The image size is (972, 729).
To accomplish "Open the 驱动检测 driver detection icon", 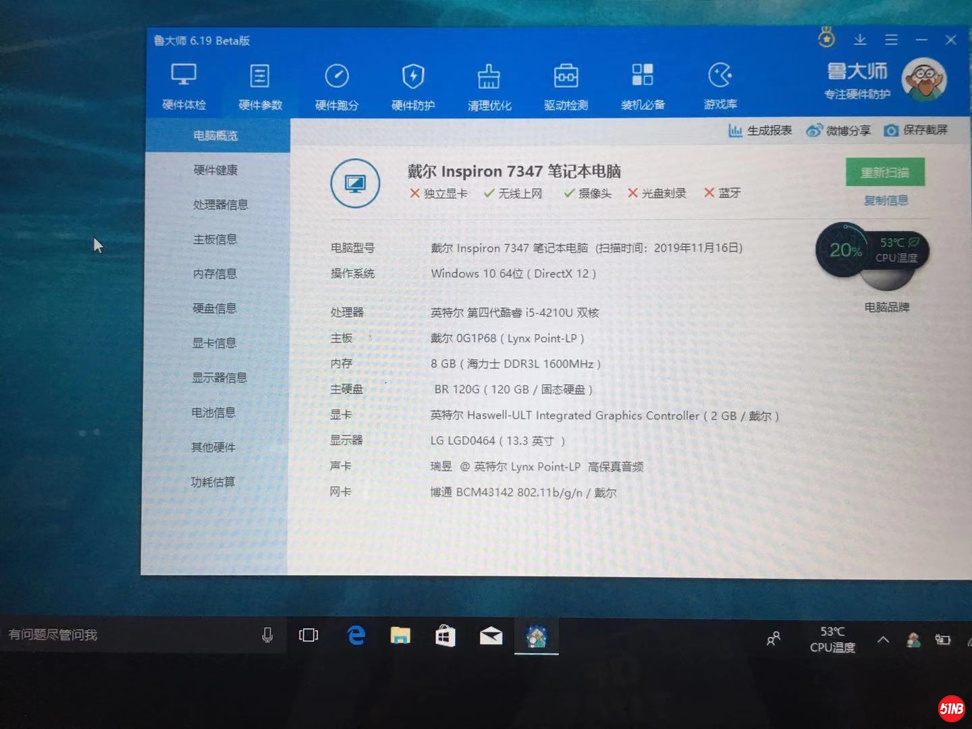I will click(x=566, y=76).
